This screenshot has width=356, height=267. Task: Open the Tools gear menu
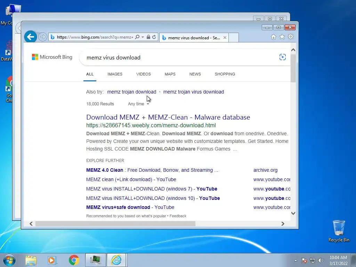(291, 37)
